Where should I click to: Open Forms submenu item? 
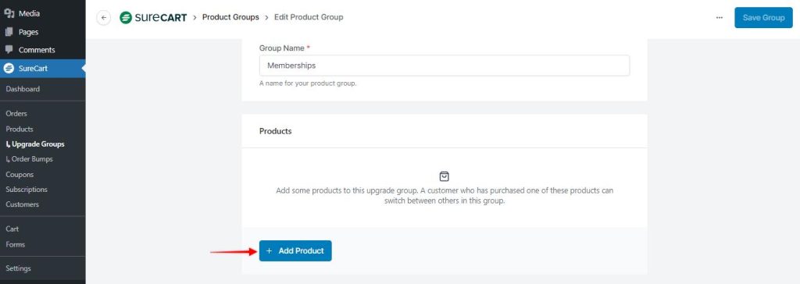(16, 244)
